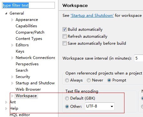The width and height of the screenshot is (143, 117).
Task: Open the Web Browser preference page
Action: (x=28, y=89)
